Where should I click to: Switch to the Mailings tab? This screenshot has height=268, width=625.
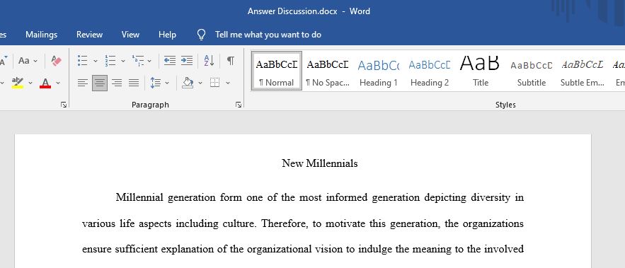[42, 35]
